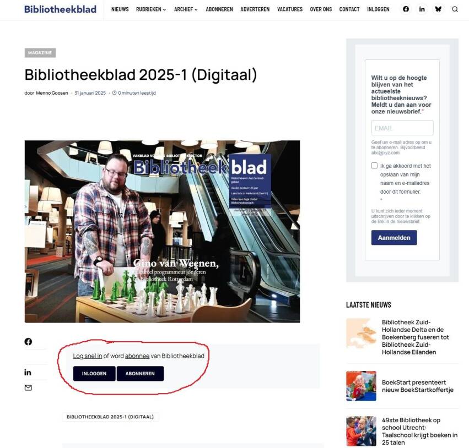
Task: Go to the Vacatures menu item
Action: tap(290, 9)
